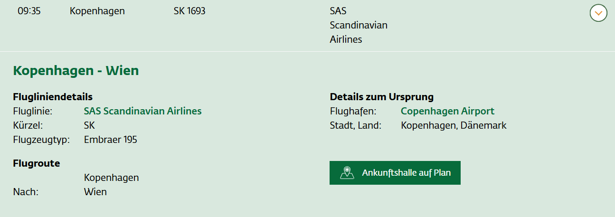This screenshot has height=217, width=615.
Task: Click the Flugliniendetails section heading
Action: pyautogui.click(x=53, y=97)
